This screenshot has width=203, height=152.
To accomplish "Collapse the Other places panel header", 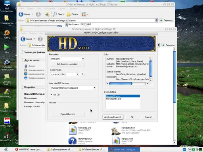I will coord(34,60).
